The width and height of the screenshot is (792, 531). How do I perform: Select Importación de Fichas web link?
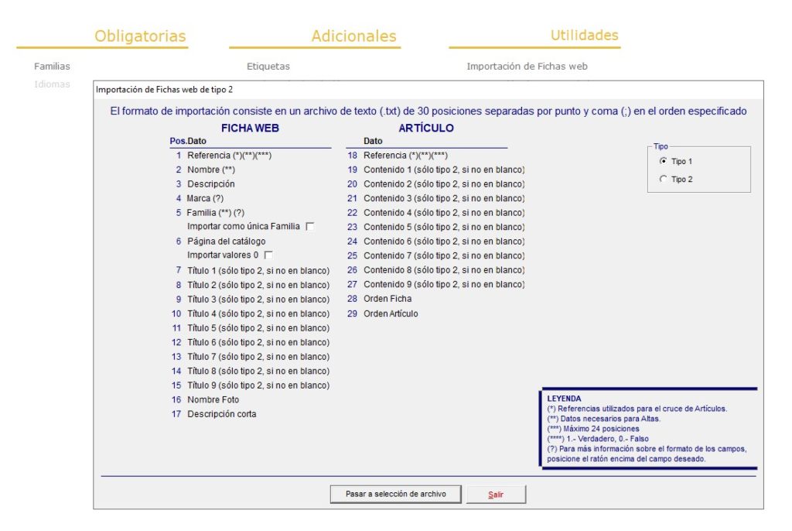click(x=527, y=67)
